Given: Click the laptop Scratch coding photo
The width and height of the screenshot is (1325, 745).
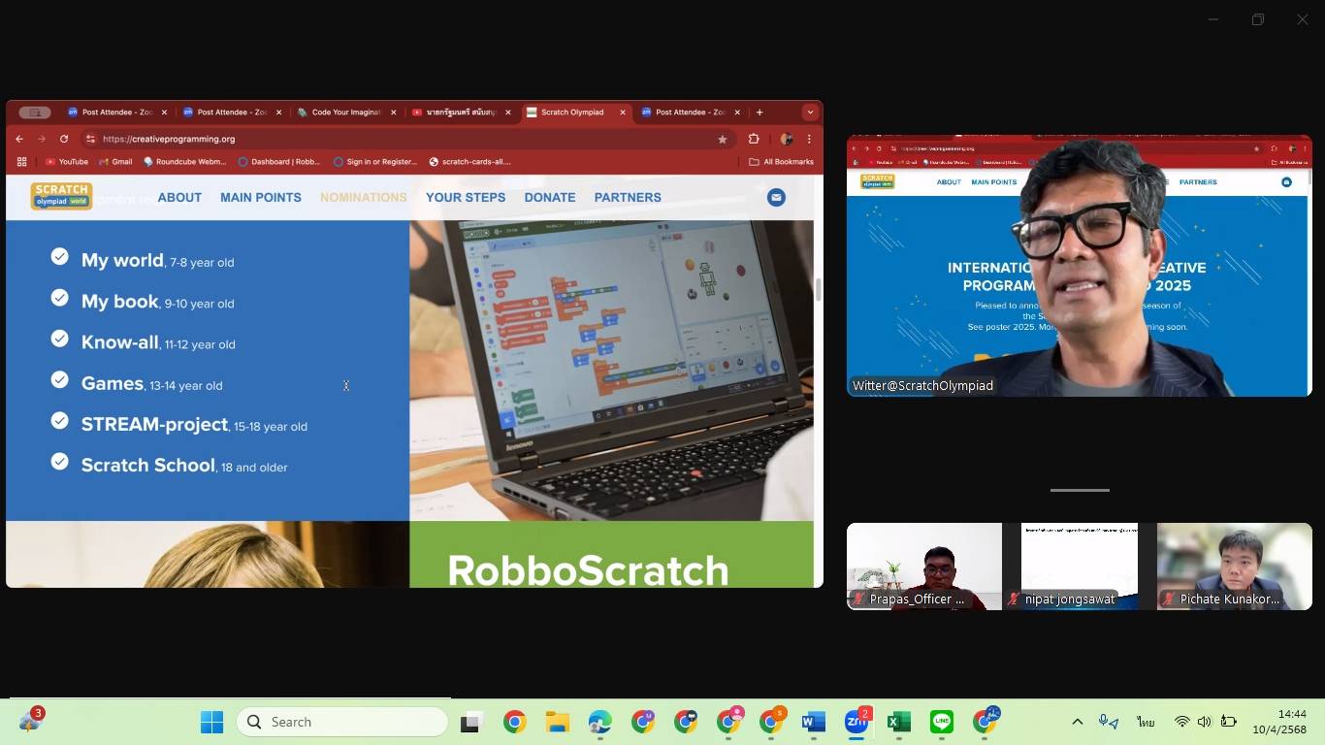Looking at the screenshot, I should pos(611,371).
